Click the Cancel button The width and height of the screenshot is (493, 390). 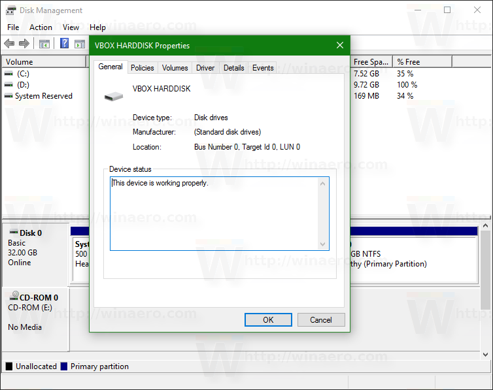click(x=321, y=319)
